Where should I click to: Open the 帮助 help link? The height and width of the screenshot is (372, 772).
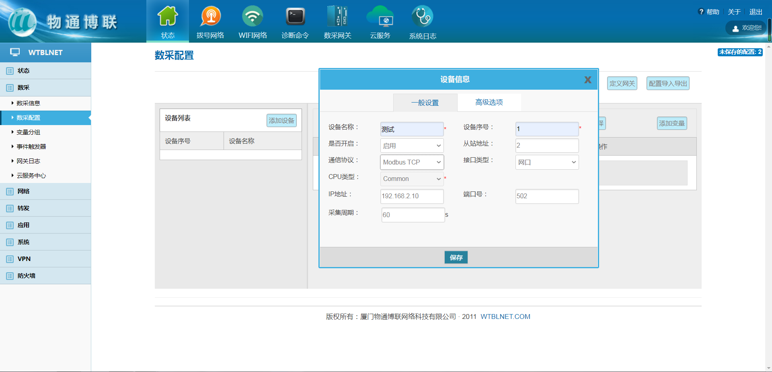[x=709, y=12]
